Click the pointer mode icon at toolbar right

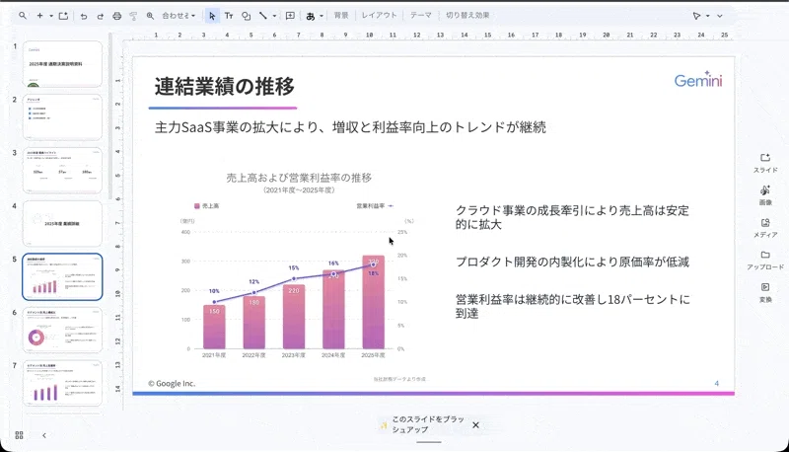click(x=697, y=16)
